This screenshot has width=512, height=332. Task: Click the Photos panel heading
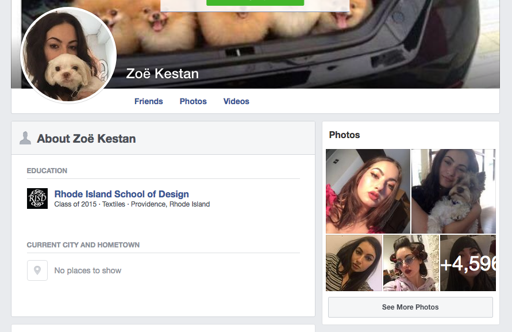tap(344, 135)
